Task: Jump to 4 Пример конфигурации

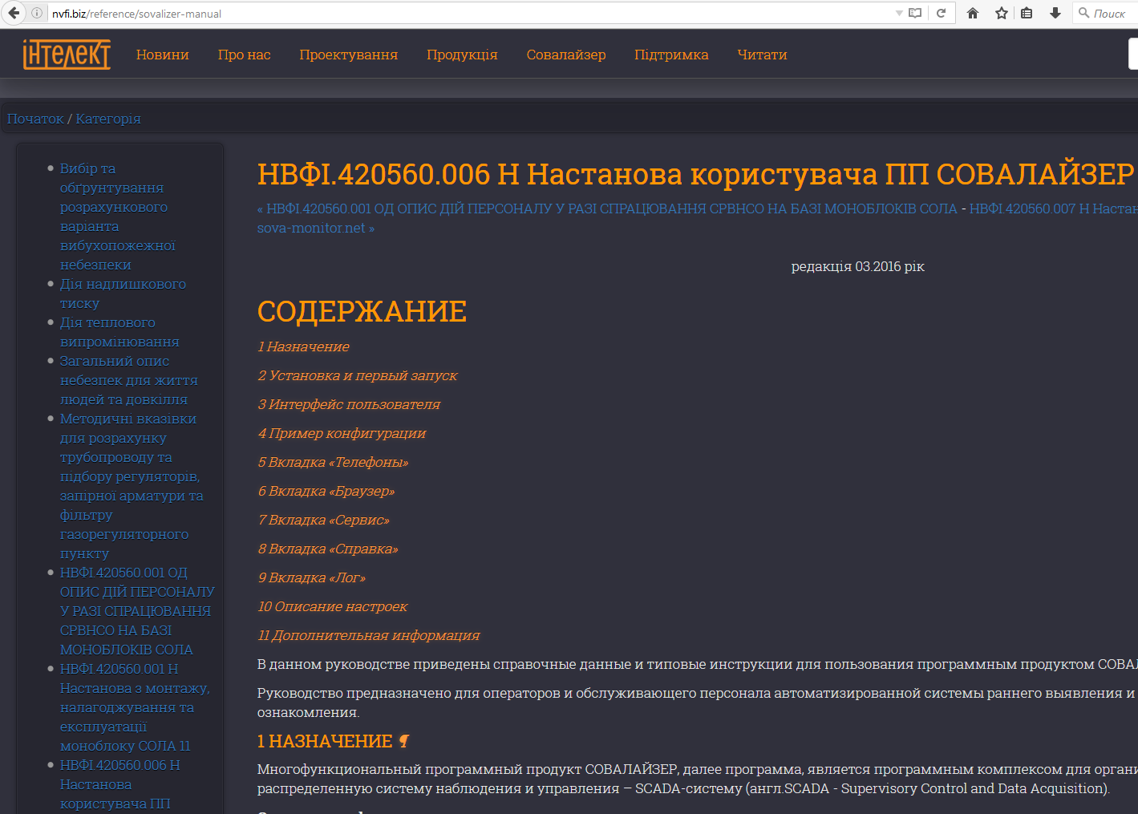Action: 342,433
